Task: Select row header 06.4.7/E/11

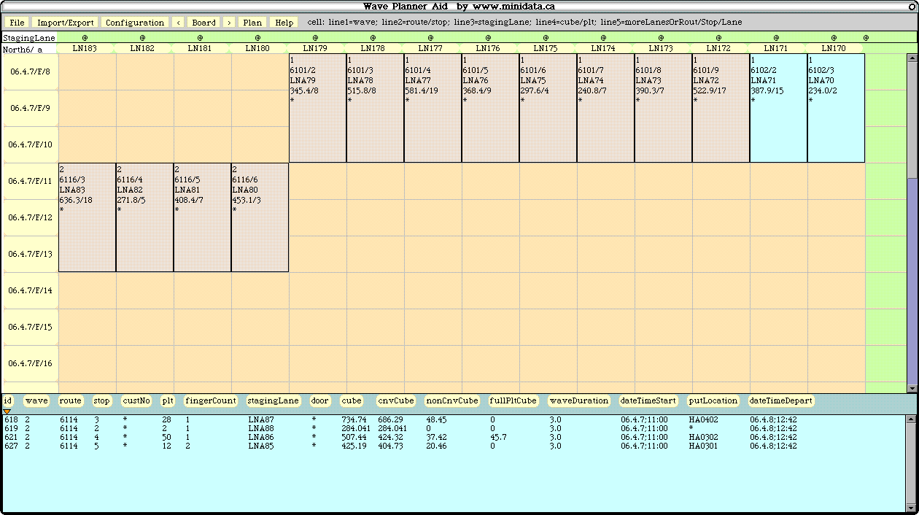Action: (30, 181)
